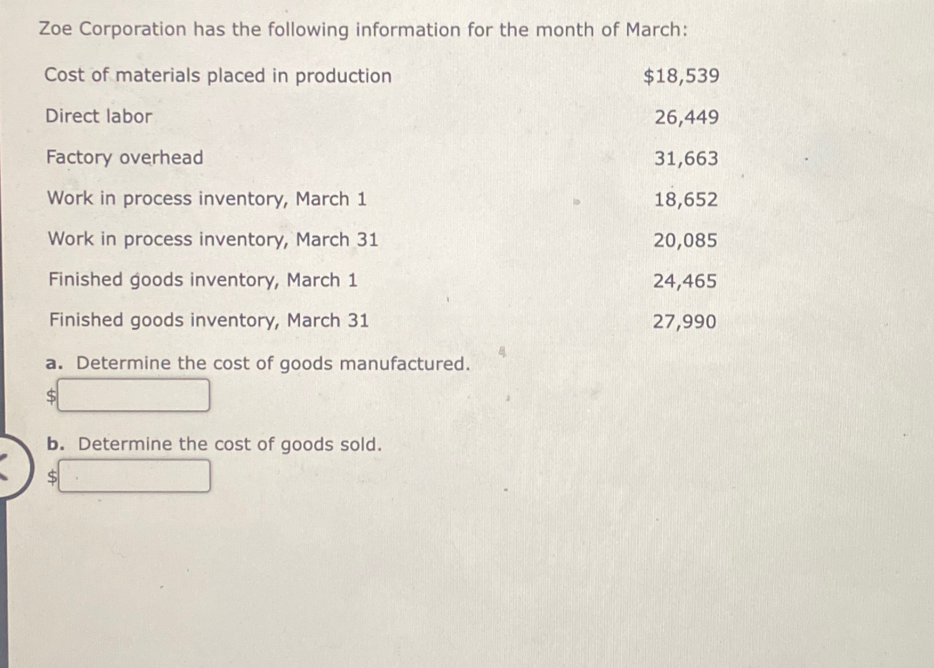Click the Finished goods inventory, March 1 label

click(x=202, y=280)
